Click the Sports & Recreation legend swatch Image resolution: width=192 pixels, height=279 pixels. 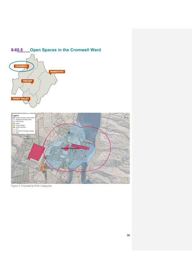coord(14,118)
